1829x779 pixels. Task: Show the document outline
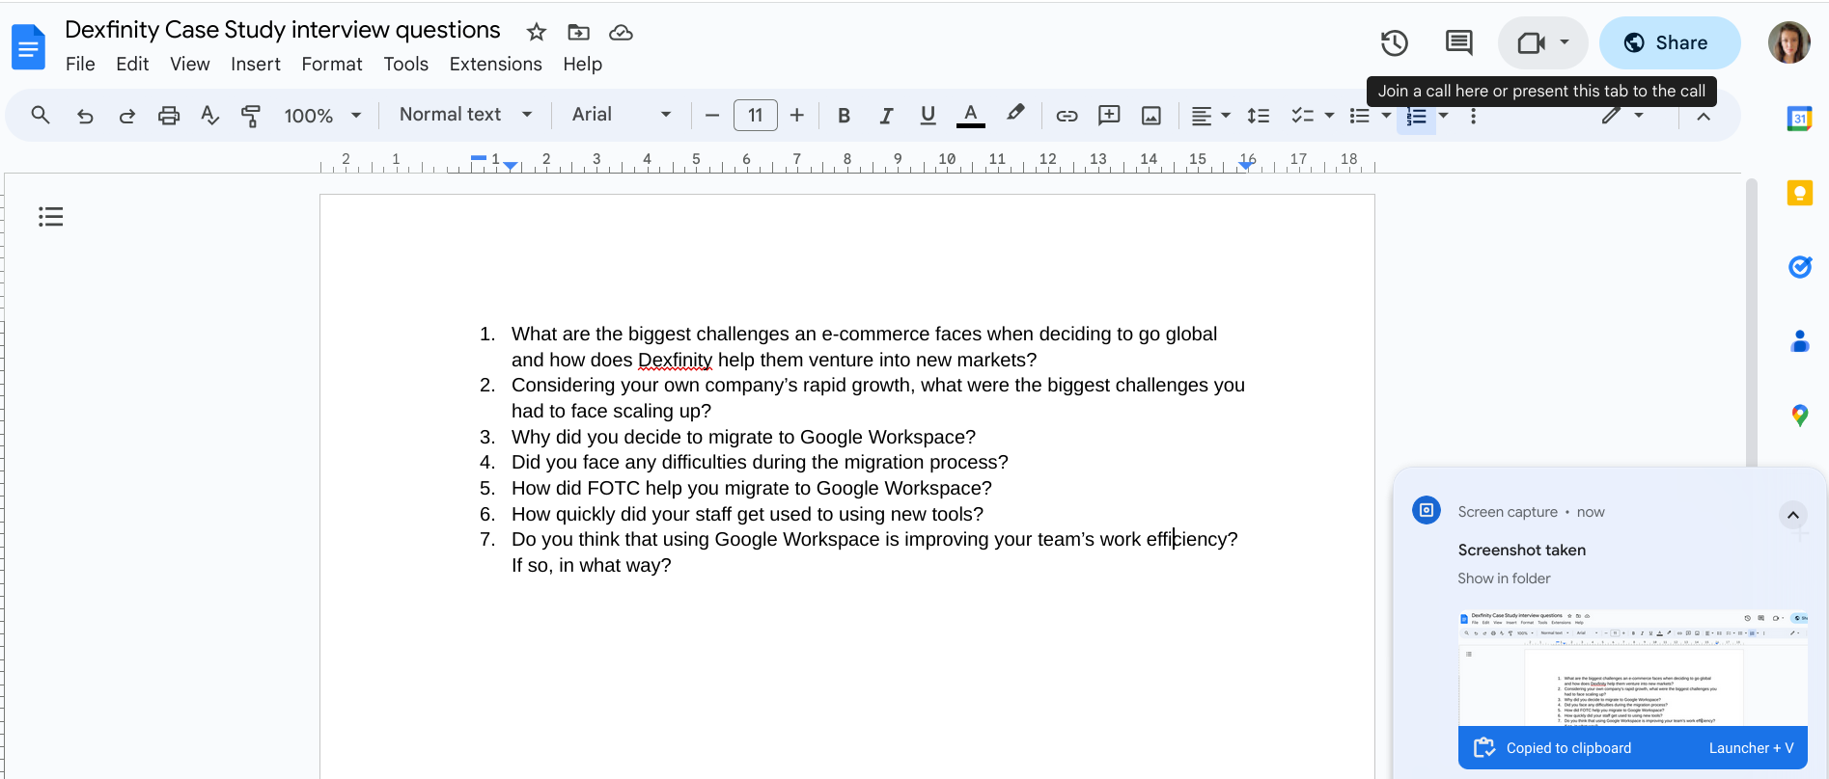click(51, 217)
